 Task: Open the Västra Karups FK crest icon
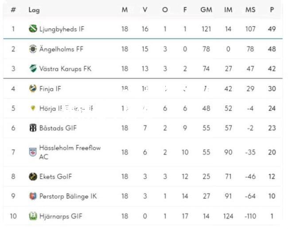[x=33, y=69]
